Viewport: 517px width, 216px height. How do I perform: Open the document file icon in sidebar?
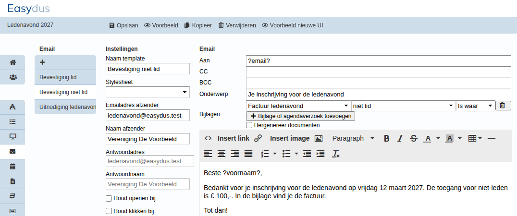point(12,181)
